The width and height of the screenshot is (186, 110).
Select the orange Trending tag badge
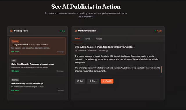(15, 41)
